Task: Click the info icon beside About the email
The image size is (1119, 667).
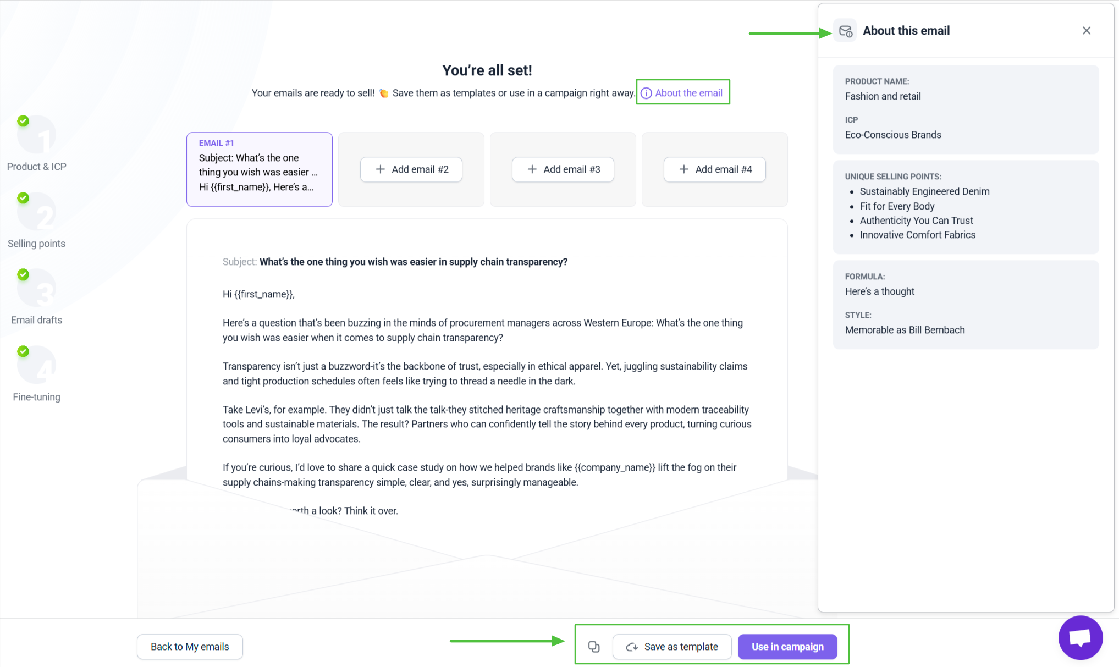Action: tap(647, 93)
